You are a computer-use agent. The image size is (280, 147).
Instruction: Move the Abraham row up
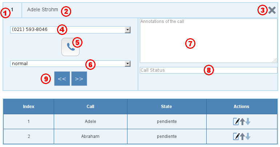242,136
